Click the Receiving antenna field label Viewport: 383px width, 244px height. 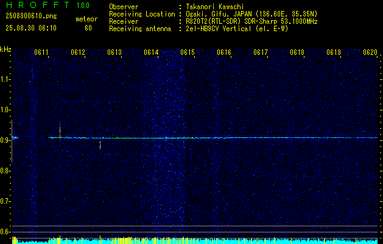pyautogui.click(x=140, y=29)
